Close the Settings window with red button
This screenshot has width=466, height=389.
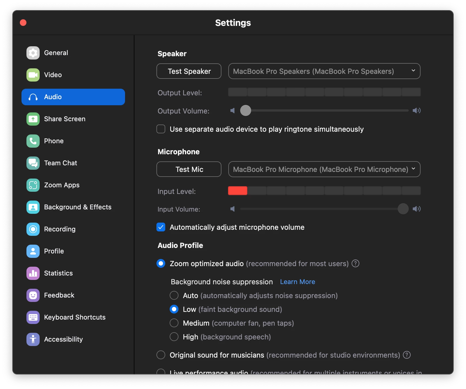click(x=23, y=23)
